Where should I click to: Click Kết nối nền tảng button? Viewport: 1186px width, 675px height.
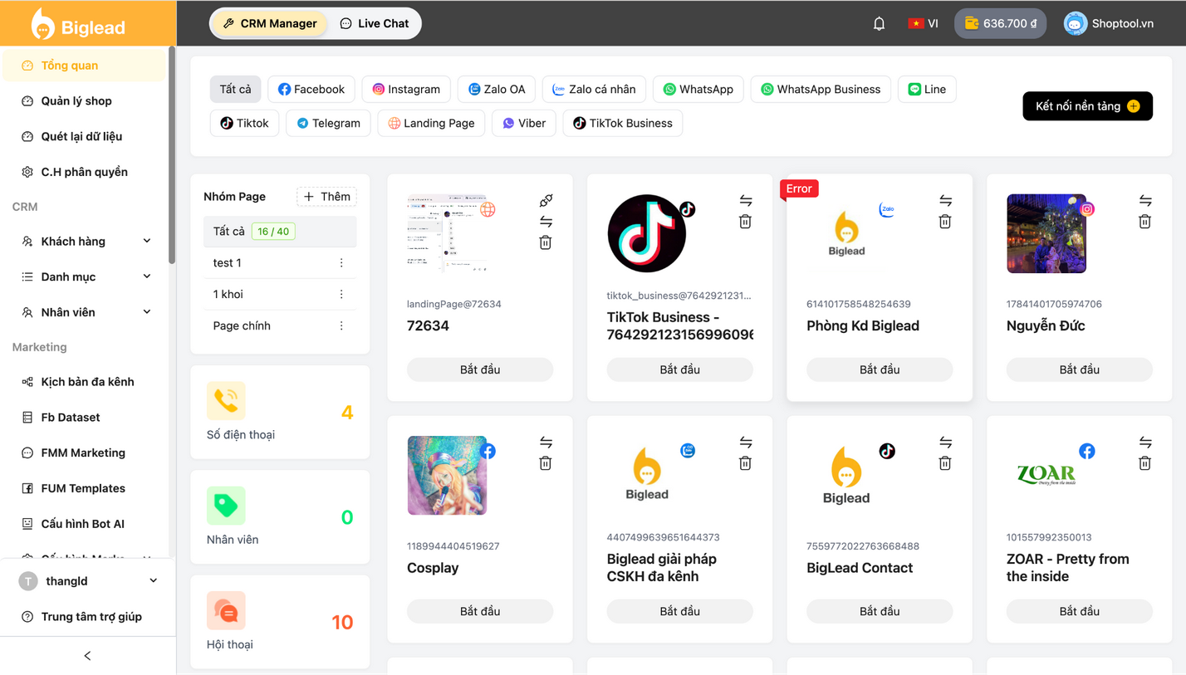click(x=1087, y=106)
